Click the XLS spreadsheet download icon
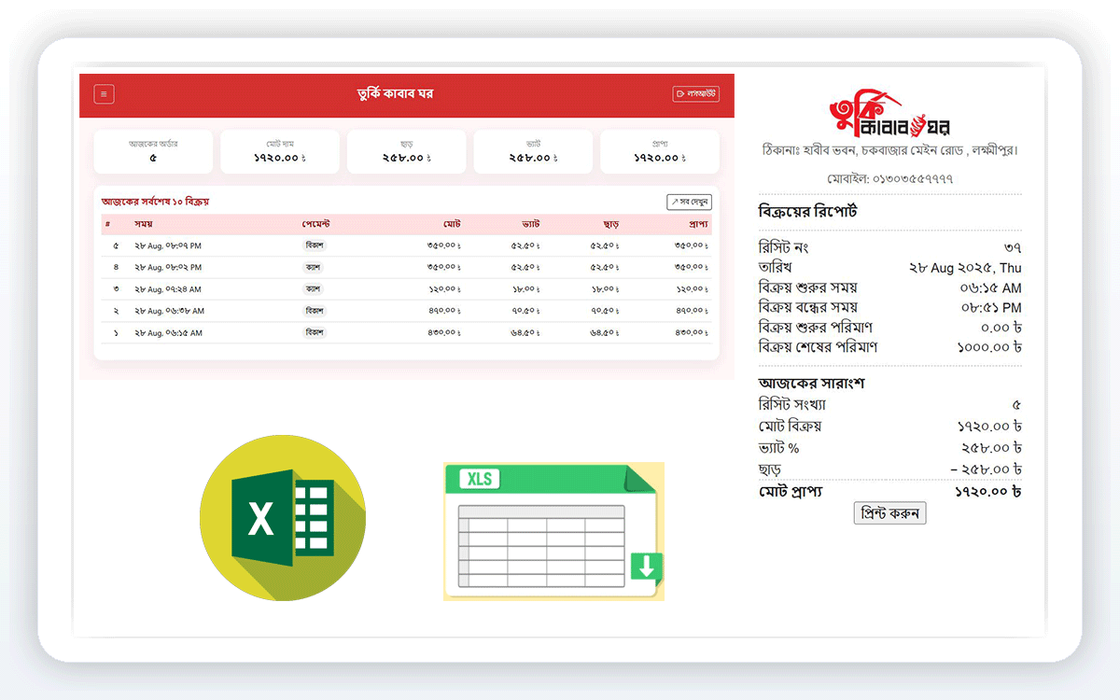 (x=553, y=530)
